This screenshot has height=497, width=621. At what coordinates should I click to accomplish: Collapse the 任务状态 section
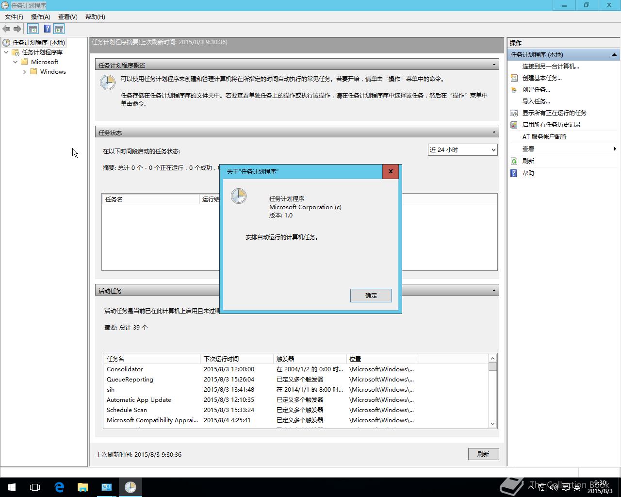coord(494,132)
